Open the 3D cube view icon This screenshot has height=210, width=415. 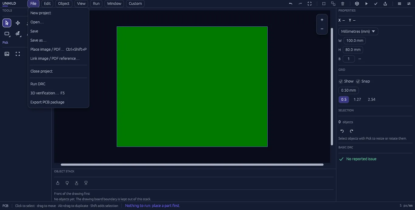357,4
